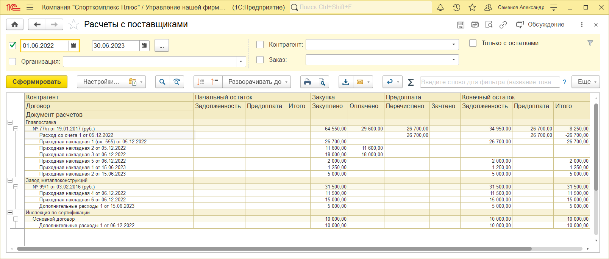Enable the Организация filter checkbox
This screenshot has height=259, width=609.
click(12, 61)
